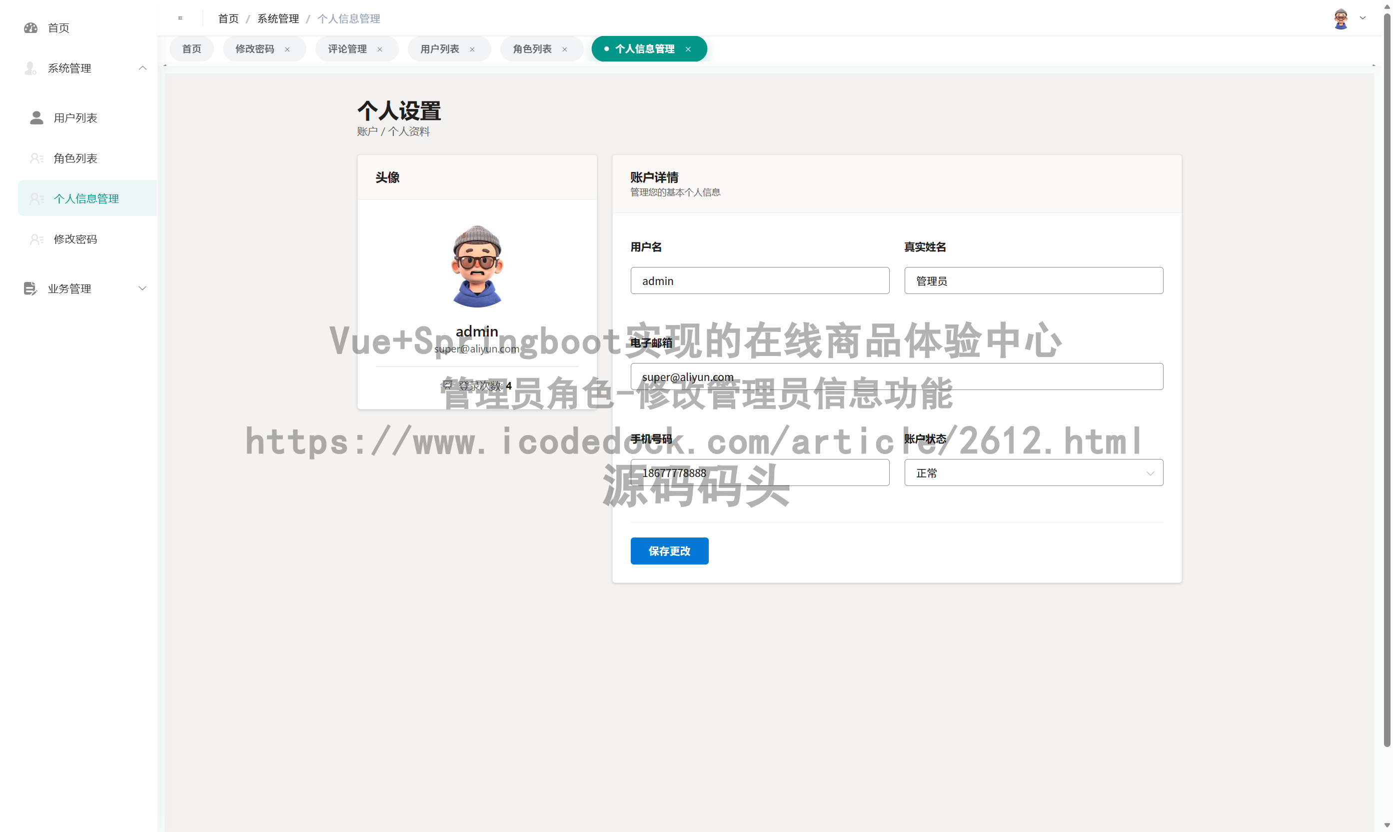Click the 首页 breadcrumb link

click(x=227, y=18)
